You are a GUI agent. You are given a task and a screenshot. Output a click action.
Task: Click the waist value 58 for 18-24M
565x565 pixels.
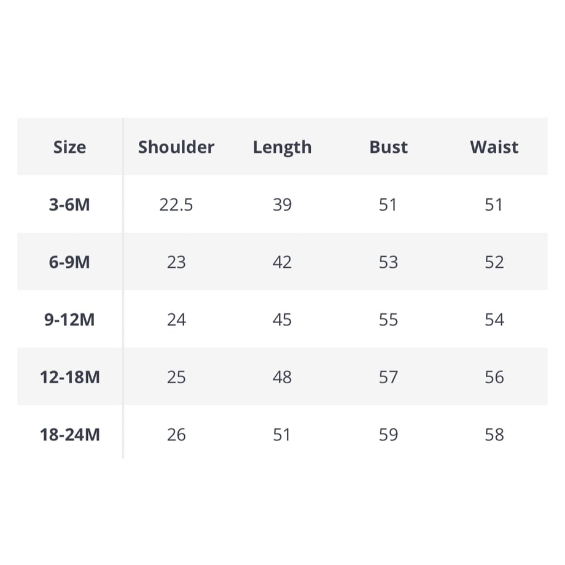[x=494, y=435]
